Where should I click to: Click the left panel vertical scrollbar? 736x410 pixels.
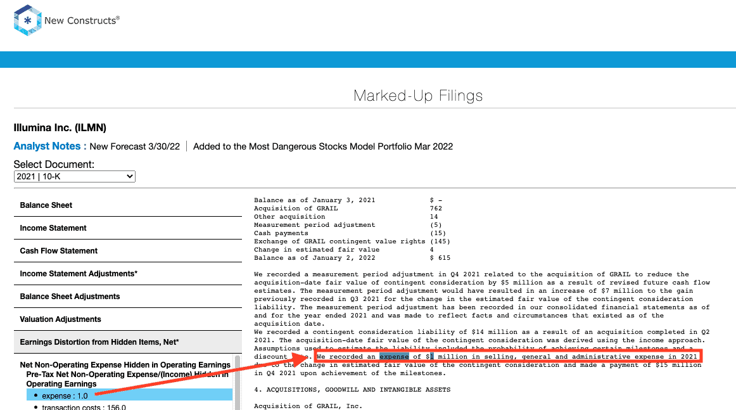point(238,383)
